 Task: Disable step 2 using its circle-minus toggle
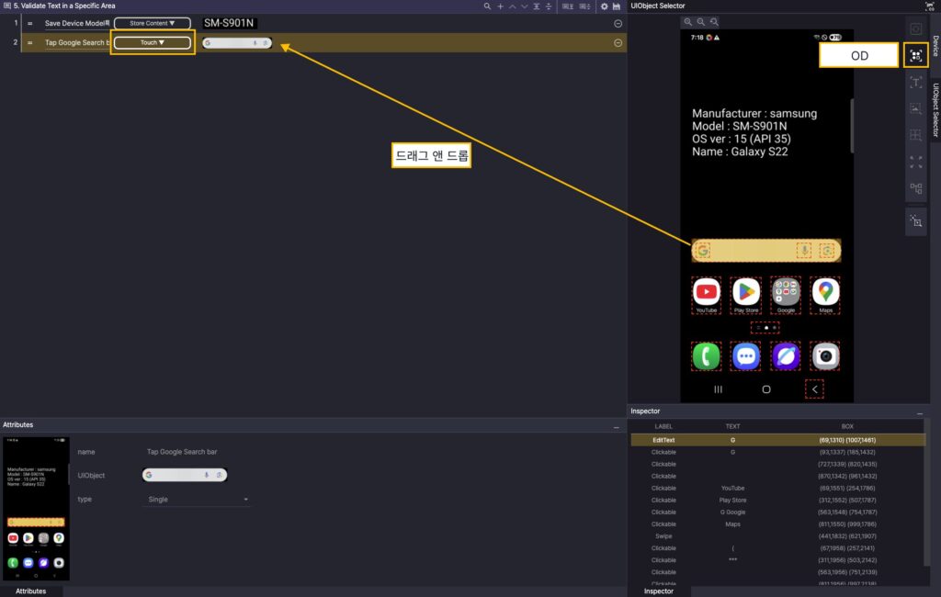pos(618,42)
